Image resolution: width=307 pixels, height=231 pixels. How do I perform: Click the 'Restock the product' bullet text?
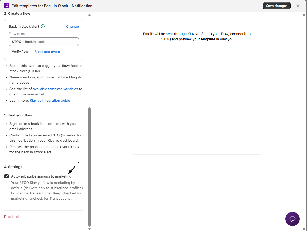pos(44,149)
